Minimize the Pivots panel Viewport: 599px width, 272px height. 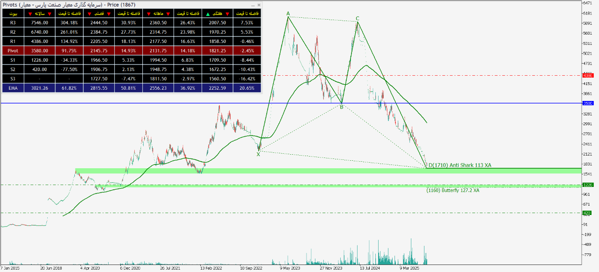(x=253, y=5)
